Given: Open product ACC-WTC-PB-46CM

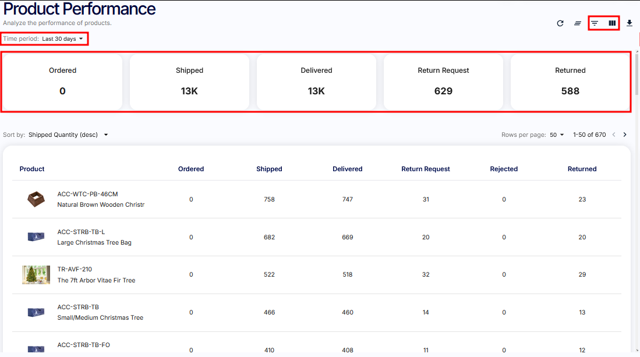Looking at the screenshot, I should pyautogui.click(x=87, y=194).
